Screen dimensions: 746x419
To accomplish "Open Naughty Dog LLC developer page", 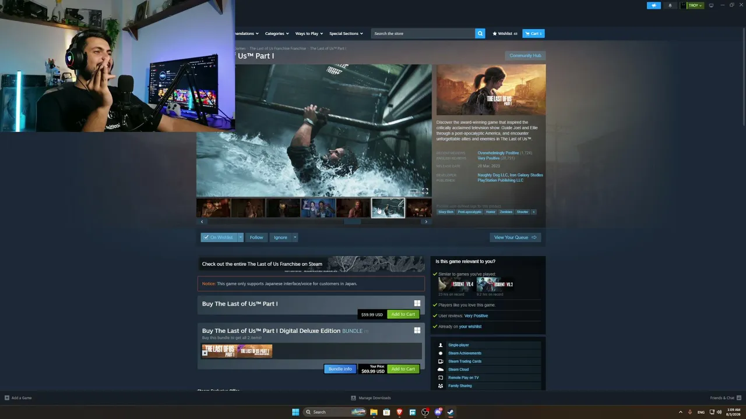I will 492,175.
